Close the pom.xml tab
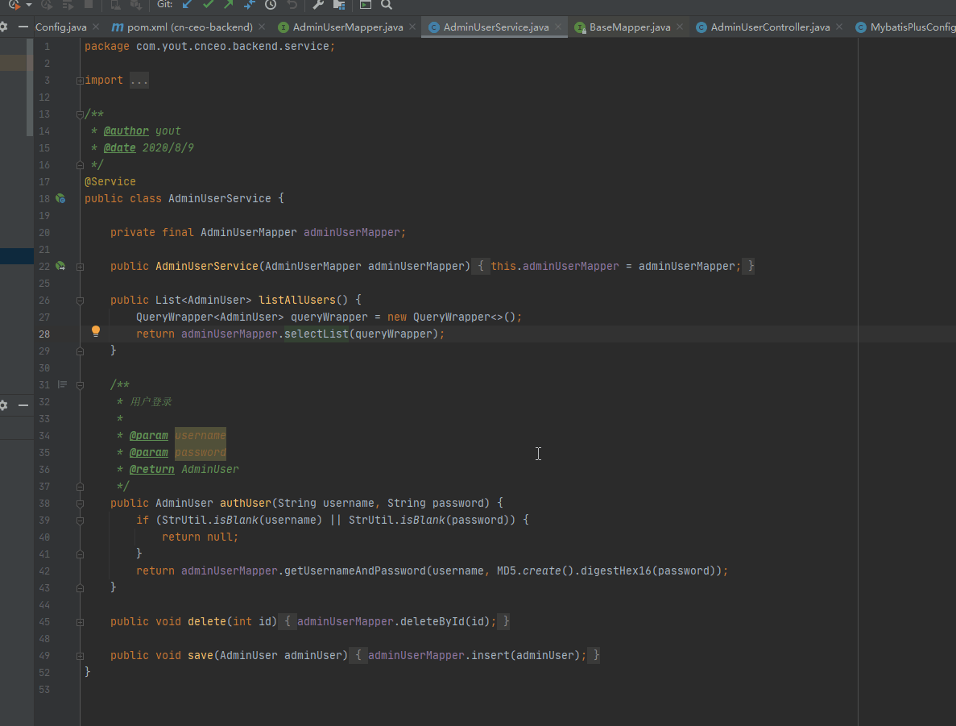Screen dimensions: 956x726 point(262,27)
